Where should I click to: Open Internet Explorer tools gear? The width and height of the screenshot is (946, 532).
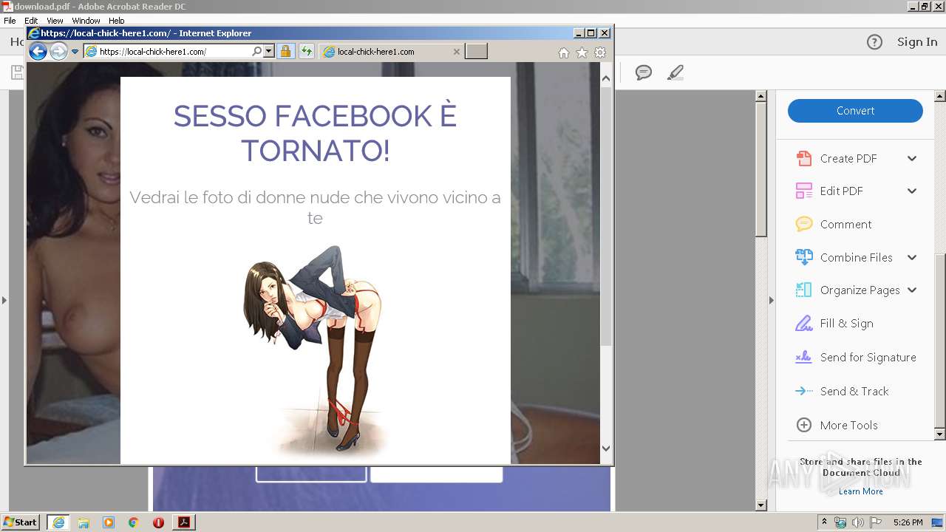(x=600, y=52)
